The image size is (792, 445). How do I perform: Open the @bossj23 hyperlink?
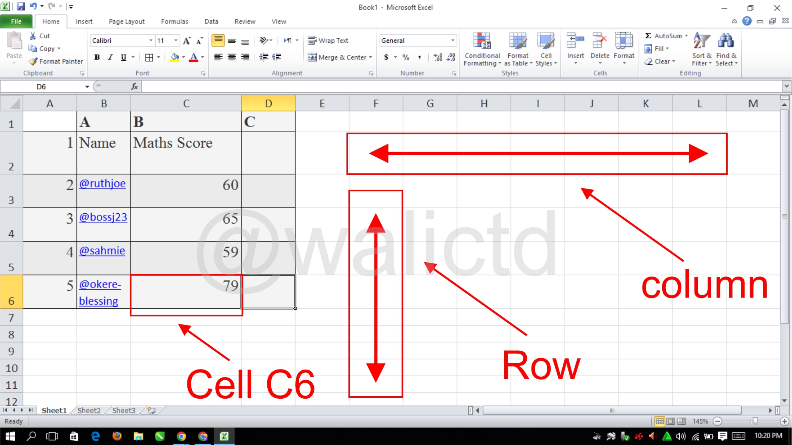pyautogui.click(x=103, y=217)
